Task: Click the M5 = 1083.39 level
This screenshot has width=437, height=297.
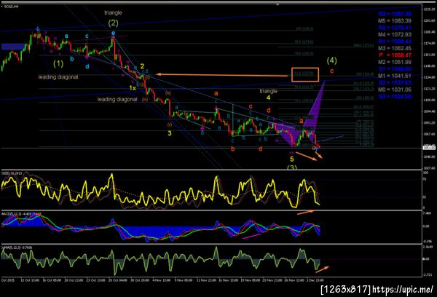Action: click(395, 20)
